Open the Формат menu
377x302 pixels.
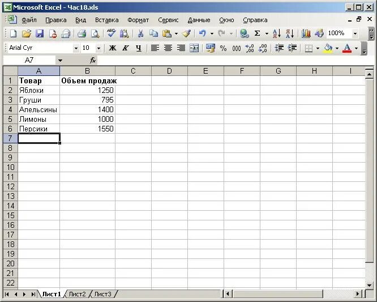[x=138, y=20]
